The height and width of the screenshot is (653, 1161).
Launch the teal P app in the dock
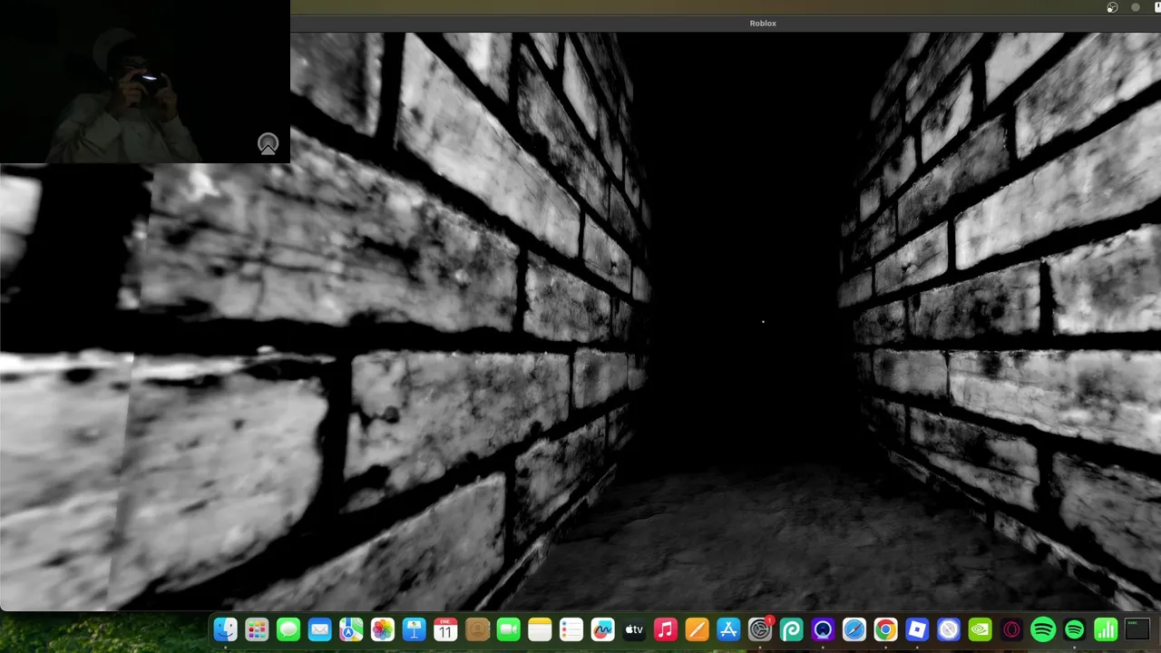coord(792,629)
